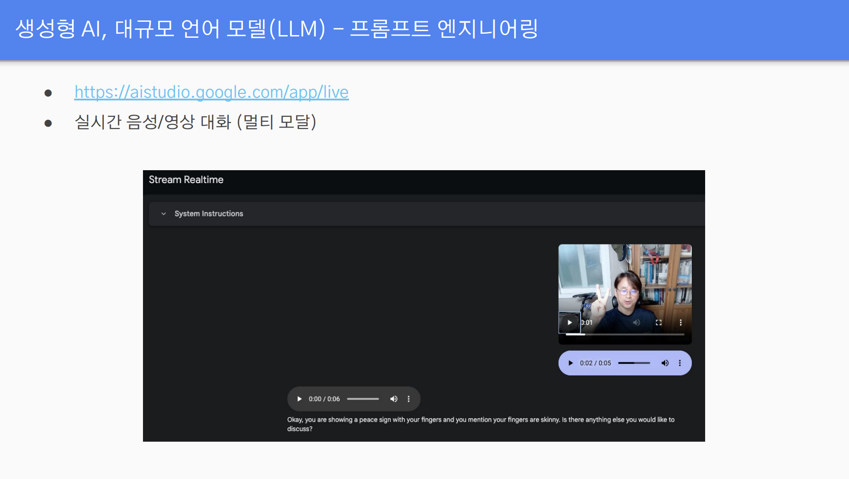The height and width of the screenshot is (479, 849).
Task: Open more options on webcam video
Action: 681,323
